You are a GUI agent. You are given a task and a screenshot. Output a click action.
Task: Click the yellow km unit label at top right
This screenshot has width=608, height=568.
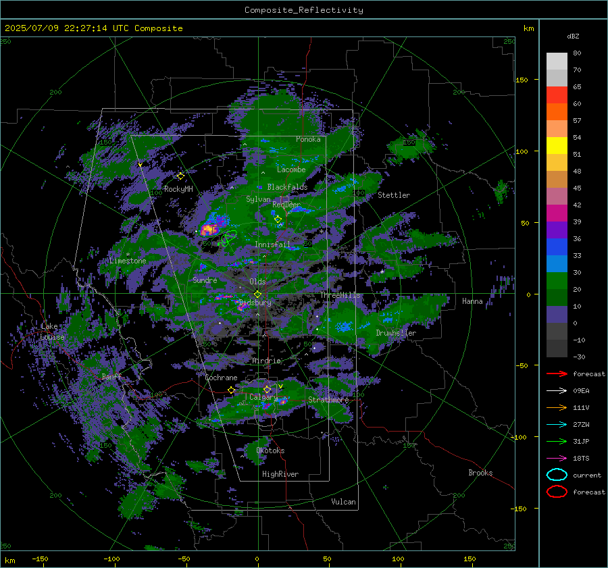tap(528, 28)
